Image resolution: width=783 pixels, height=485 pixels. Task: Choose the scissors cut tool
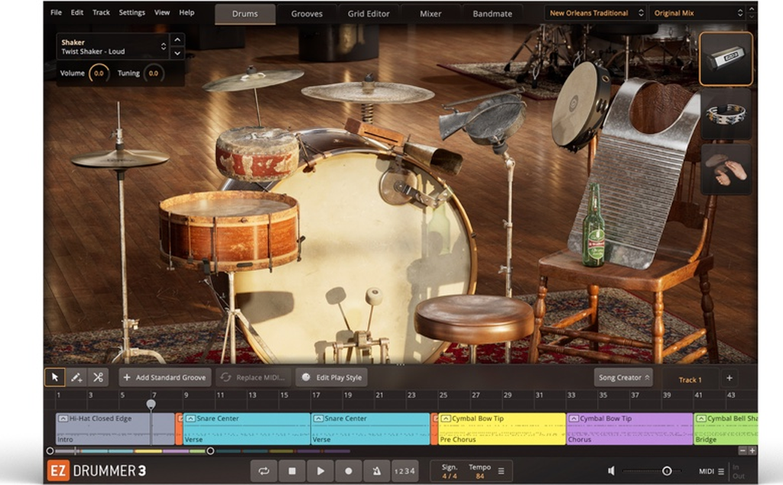pos(98,377)
